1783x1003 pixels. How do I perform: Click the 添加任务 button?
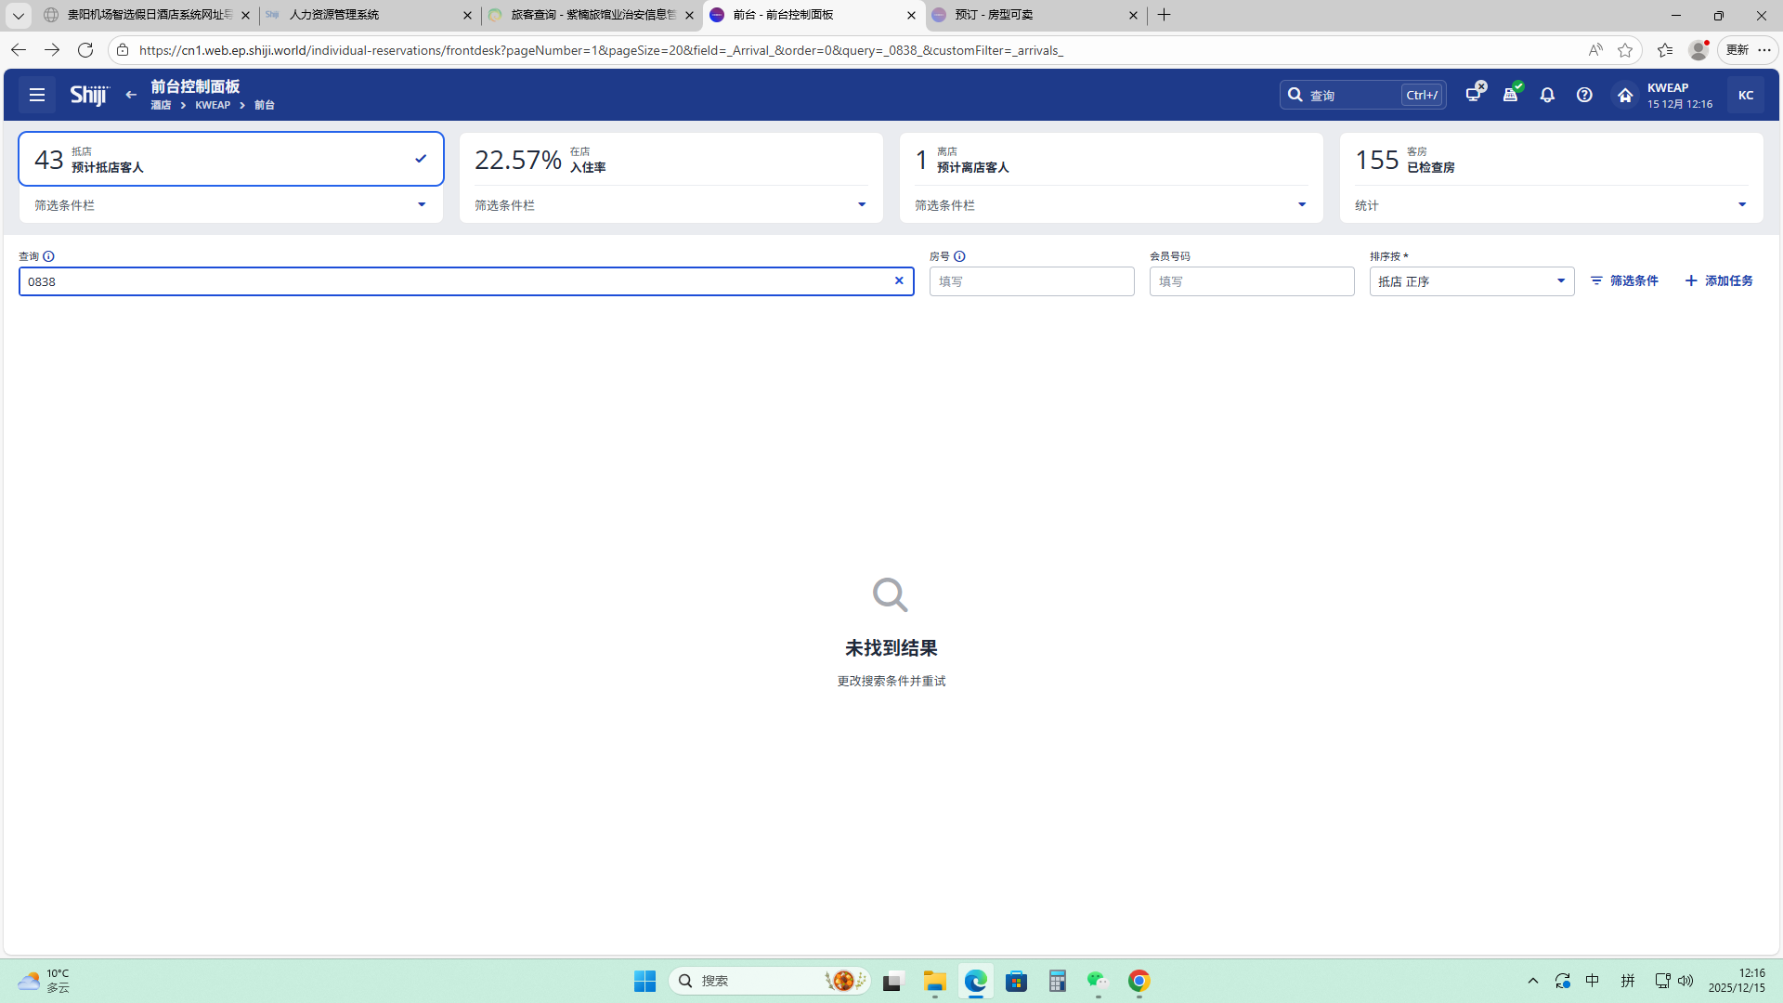point(1719,280)
